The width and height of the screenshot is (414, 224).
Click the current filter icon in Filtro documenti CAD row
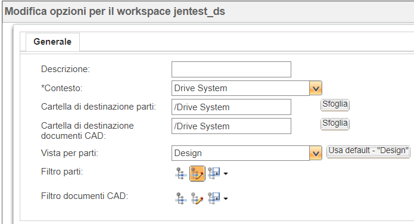(x=181, y=198)
